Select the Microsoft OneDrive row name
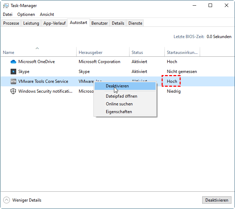This screenshot has height=209, width=235. (37, 62)
